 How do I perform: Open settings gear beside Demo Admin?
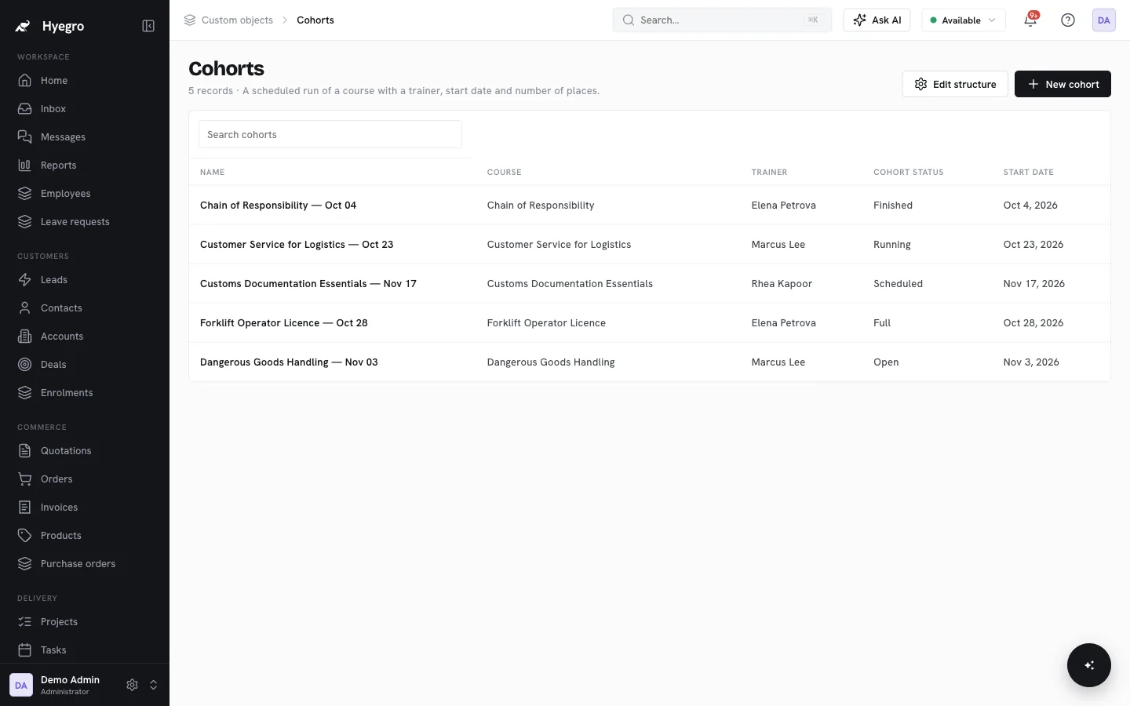click(x=132, y=685)
